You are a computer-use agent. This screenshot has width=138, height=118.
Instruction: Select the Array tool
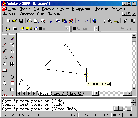point(12,64)
